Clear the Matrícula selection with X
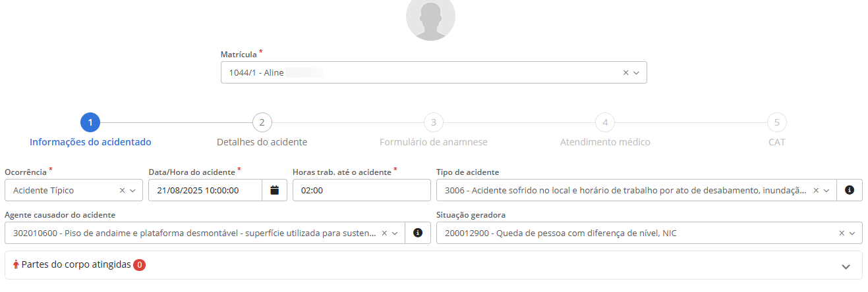 coord(625,73)
